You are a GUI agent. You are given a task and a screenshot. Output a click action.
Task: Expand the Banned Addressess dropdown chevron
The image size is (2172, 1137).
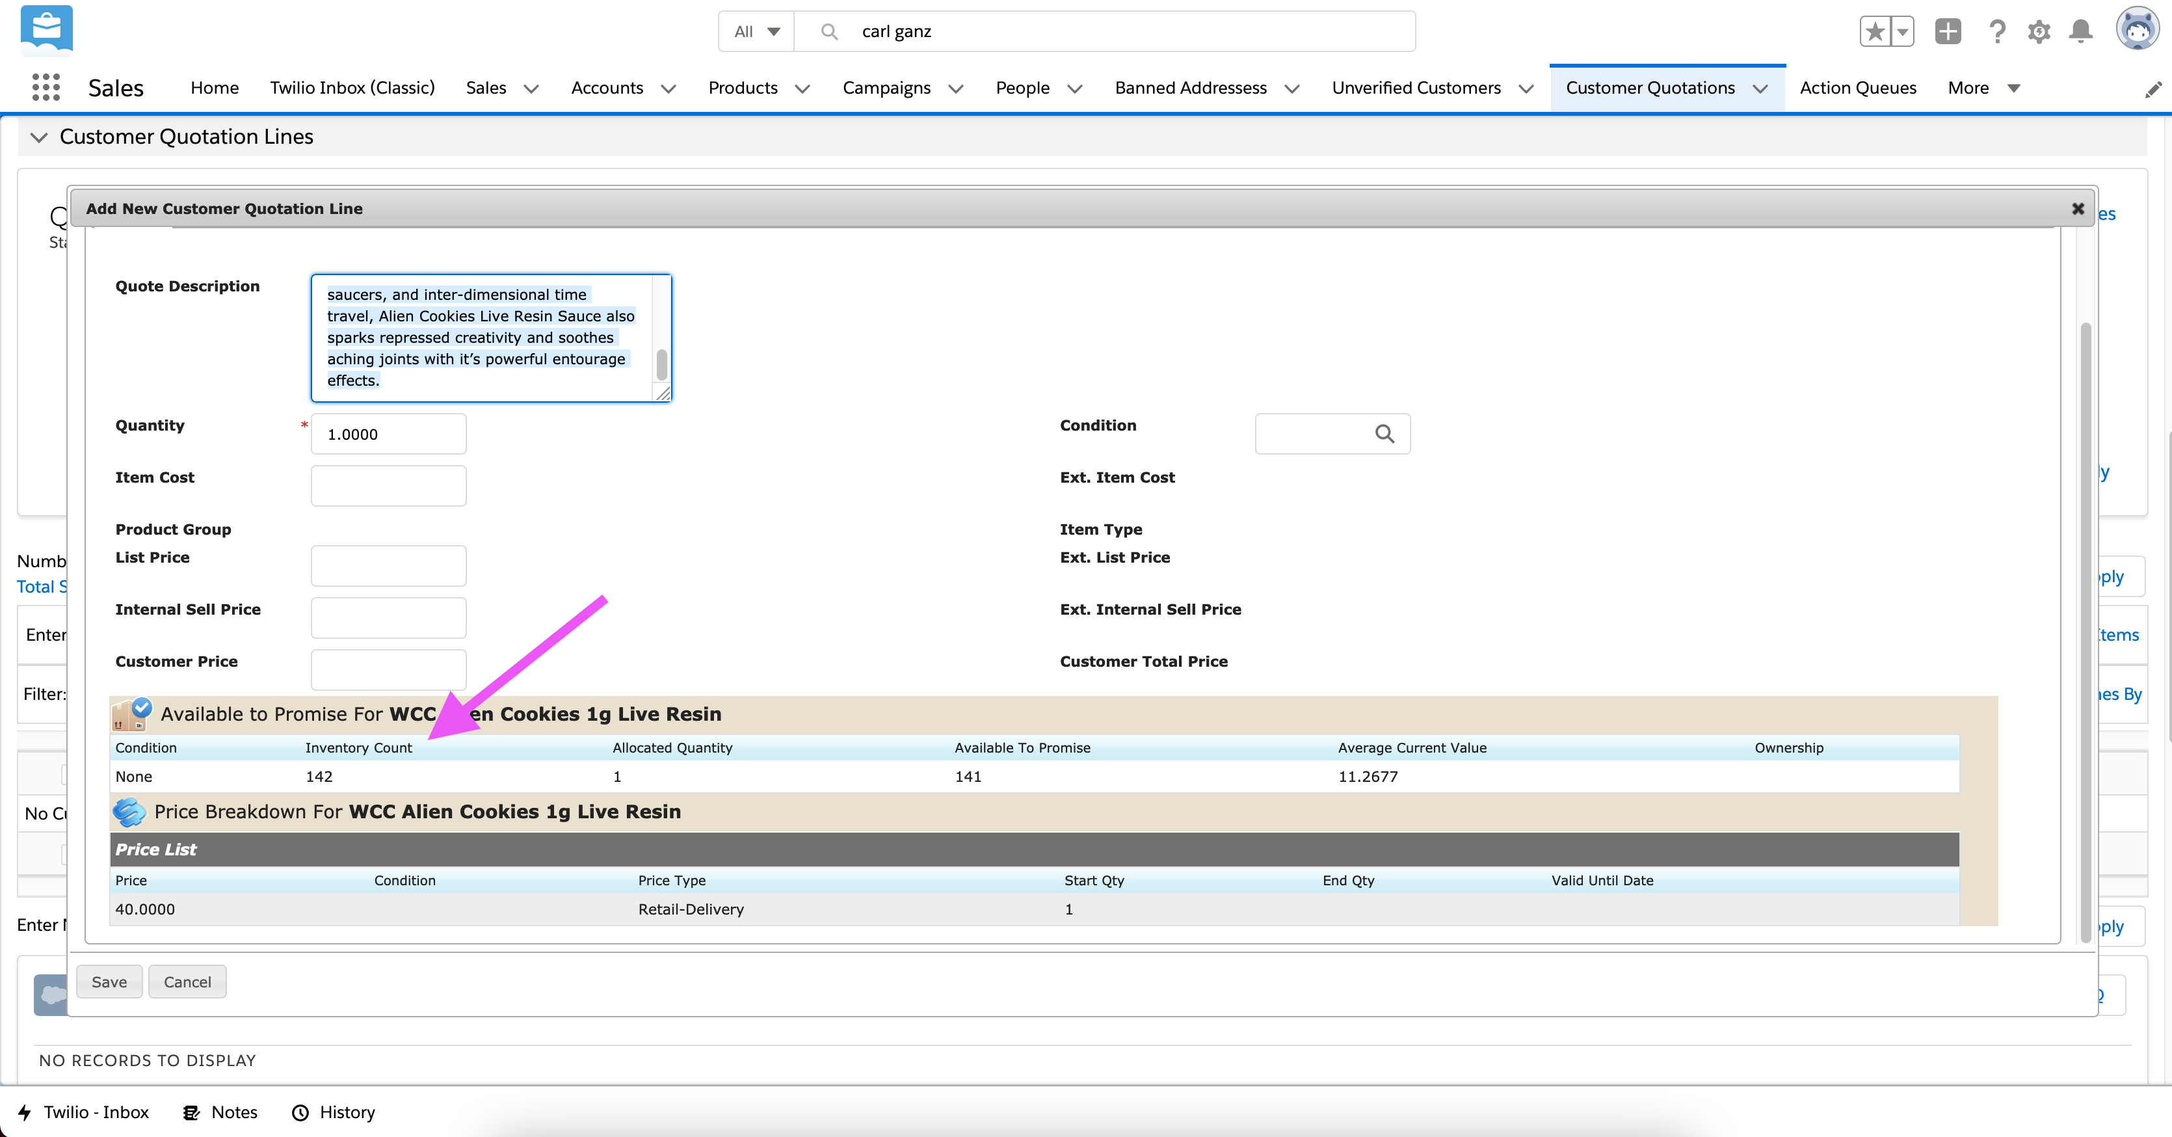(x=1291, y=88)
